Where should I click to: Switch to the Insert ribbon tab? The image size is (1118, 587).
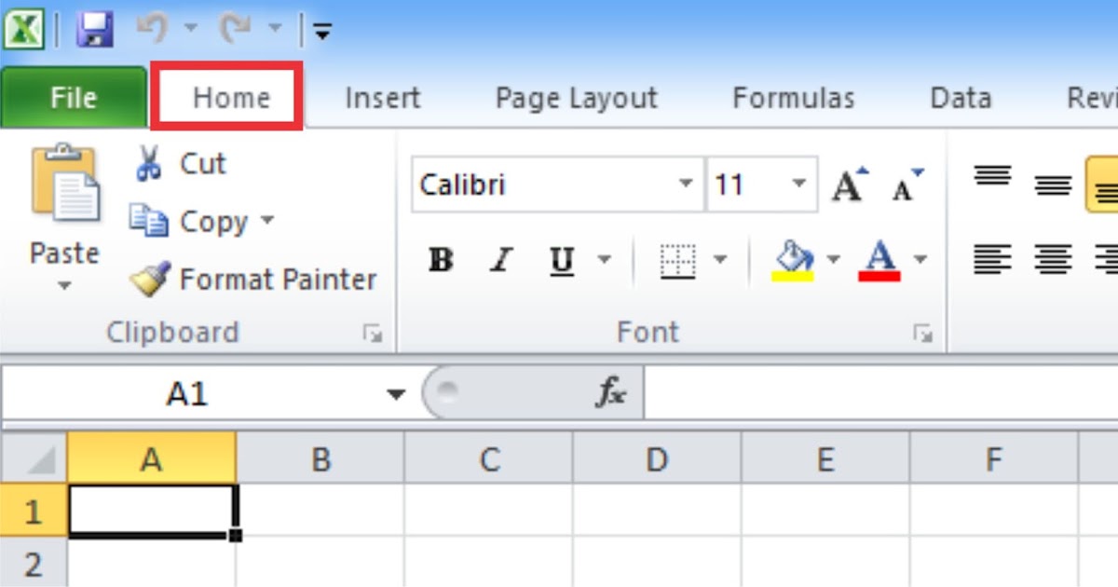click(382, 97)
